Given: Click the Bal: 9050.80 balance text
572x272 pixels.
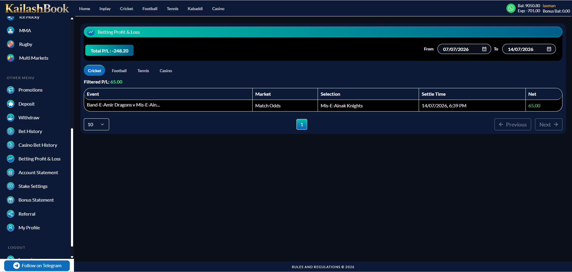Looking at the screenshot, I should pyautogui.click(x=529, y=6).
